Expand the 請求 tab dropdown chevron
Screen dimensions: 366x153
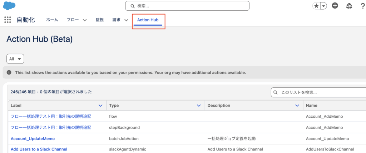[126, 20]
